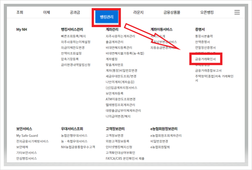This screenshot has width=252, height=170.
Task: Open ATM이용한도조회변경
Action: pyautogui.click(x=121, y=99)
